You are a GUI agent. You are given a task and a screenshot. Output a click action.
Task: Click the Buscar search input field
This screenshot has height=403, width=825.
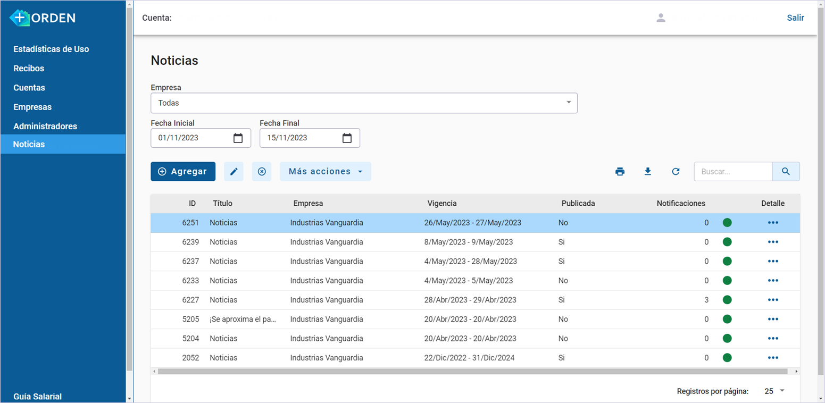coord(732,172)
